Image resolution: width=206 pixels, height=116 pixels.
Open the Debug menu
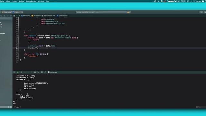(22, 1)
